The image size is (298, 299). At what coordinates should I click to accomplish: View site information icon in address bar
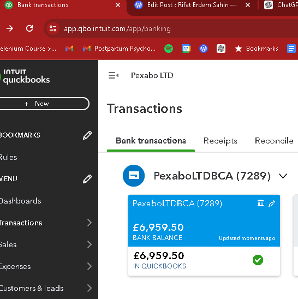click(53, 28)
